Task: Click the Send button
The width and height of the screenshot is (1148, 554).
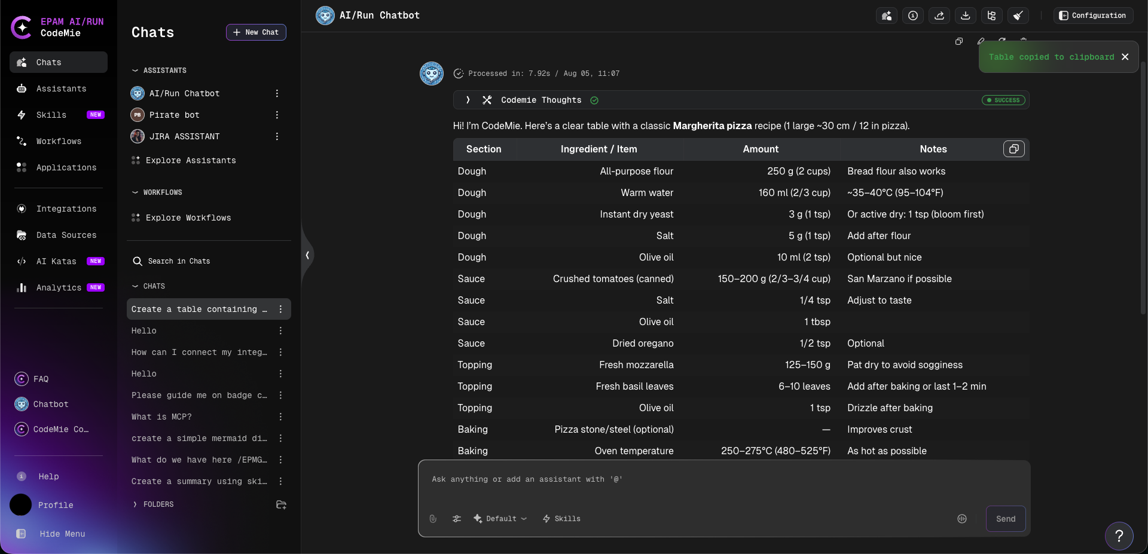Action: (x=1006, y=519)
